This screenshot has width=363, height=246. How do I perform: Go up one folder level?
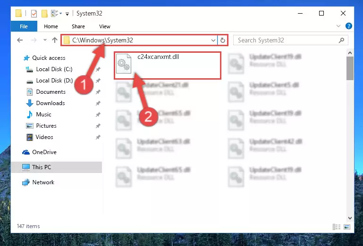tap(55, 40)
